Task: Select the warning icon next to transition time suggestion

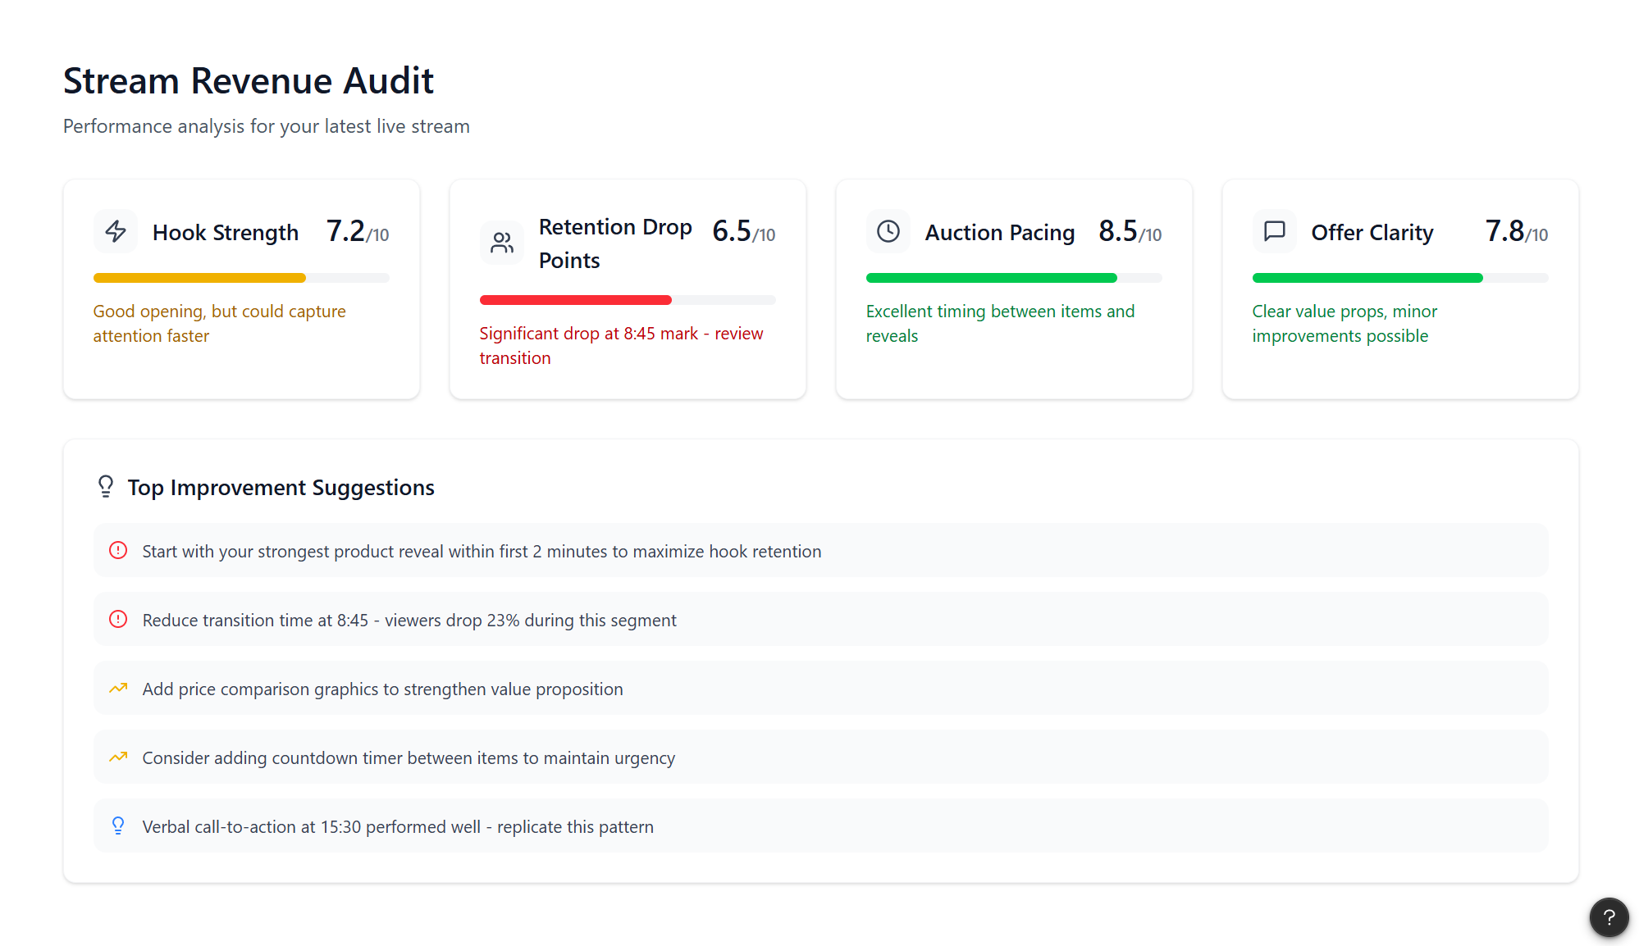Action: coord(119,620)
